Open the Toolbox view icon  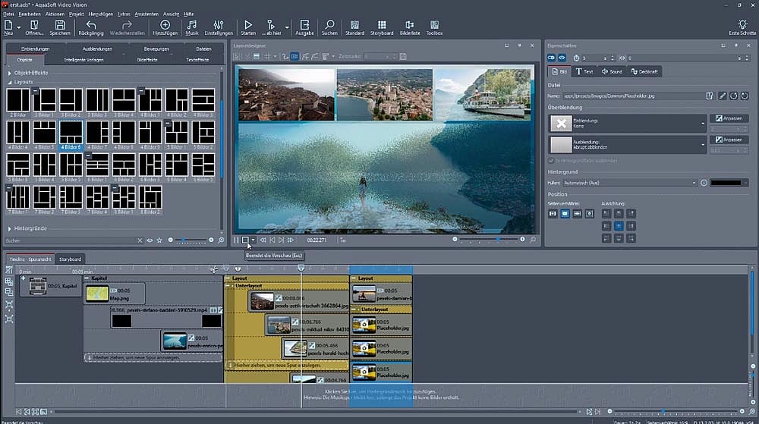pos(434,27)
